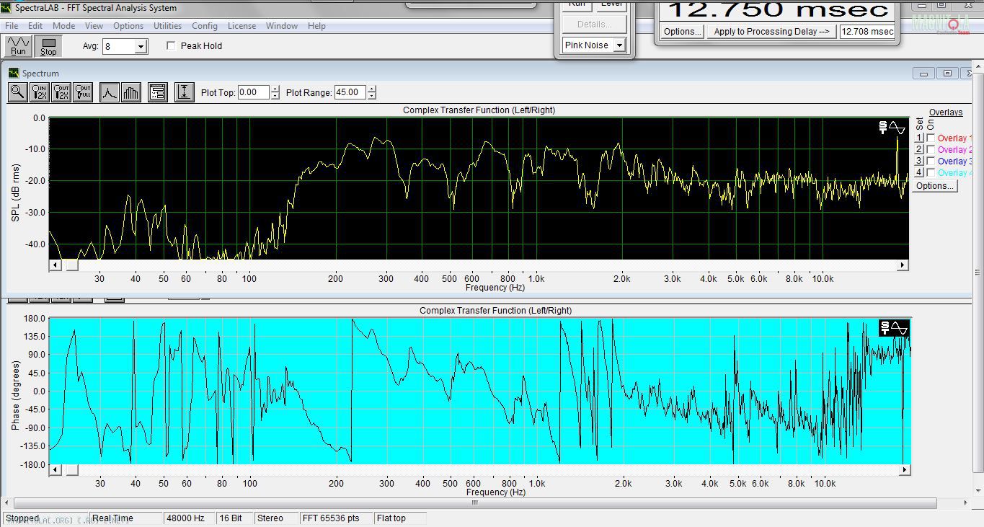
Task: Click Phase plot horizontal scrollbar thumb
Action: pyautogui.click(x=71, y=470)
